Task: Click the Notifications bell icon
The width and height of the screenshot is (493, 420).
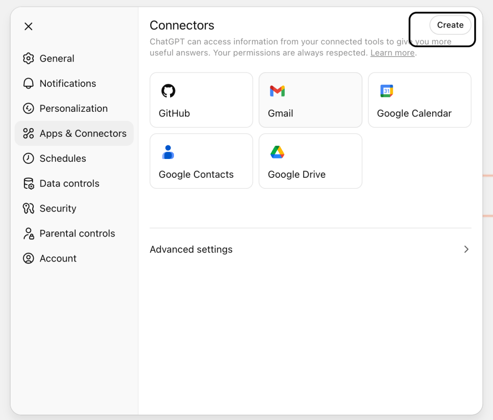Action: coord(28,83)
